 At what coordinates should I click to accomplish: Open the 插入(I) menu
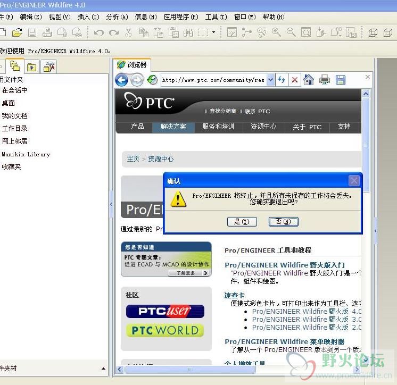88,17
